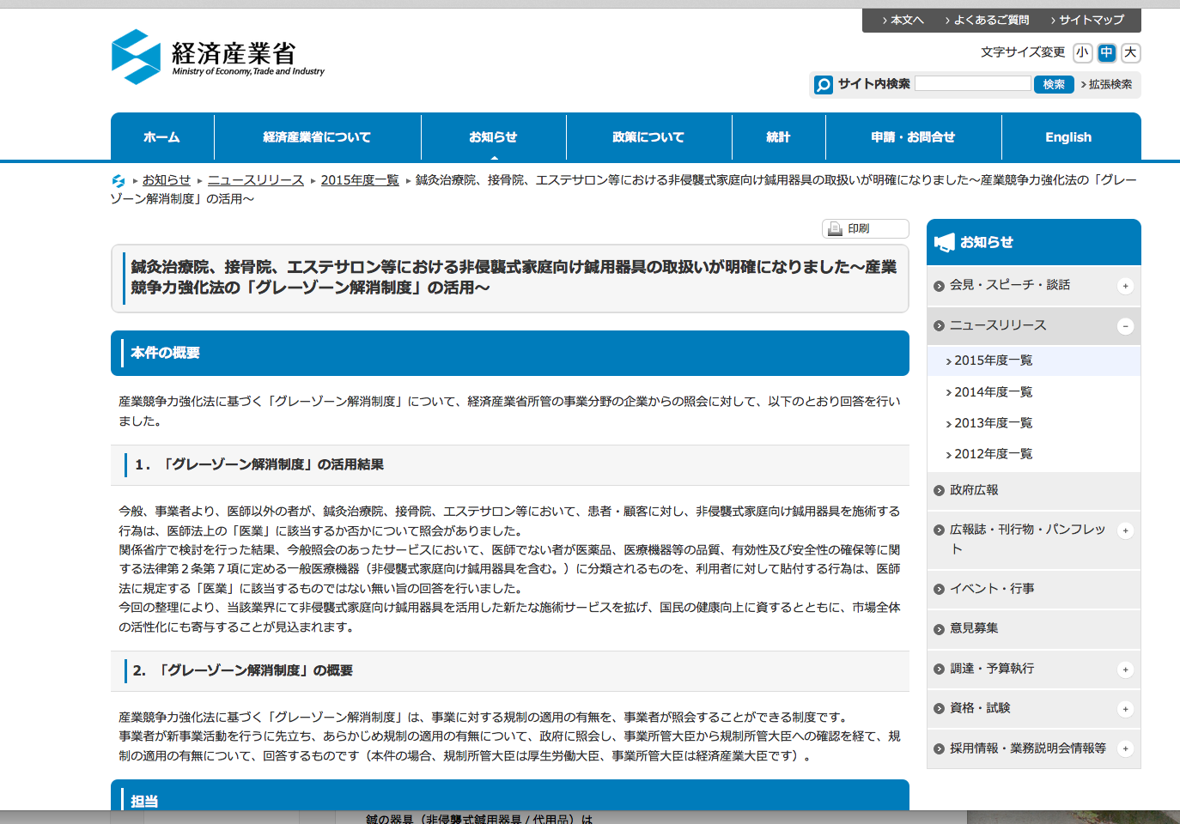Collapse the ニュースリリース section
The image size is (1180, 824).
1125,326
